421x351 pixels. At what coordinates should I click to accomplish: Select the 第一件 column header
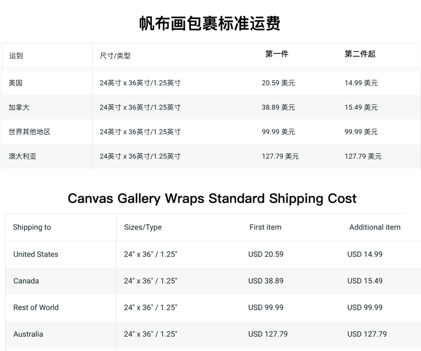pos(277,54)
